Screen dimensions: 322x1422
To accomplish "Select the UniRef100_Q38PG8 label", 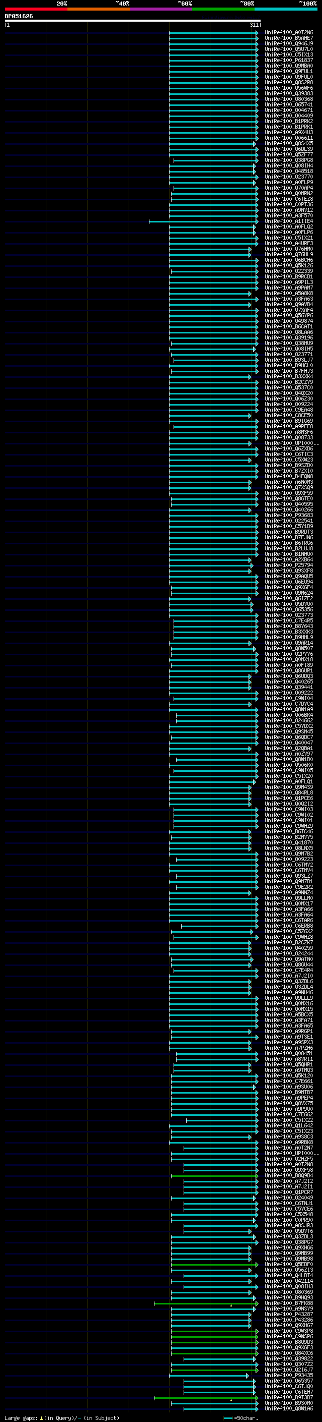I will [x=288, y=160].
